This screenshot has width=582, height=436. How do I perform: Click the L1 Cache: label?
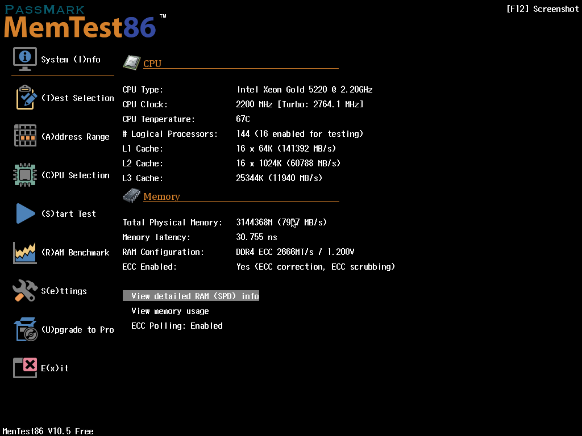[x=143, y=149]
